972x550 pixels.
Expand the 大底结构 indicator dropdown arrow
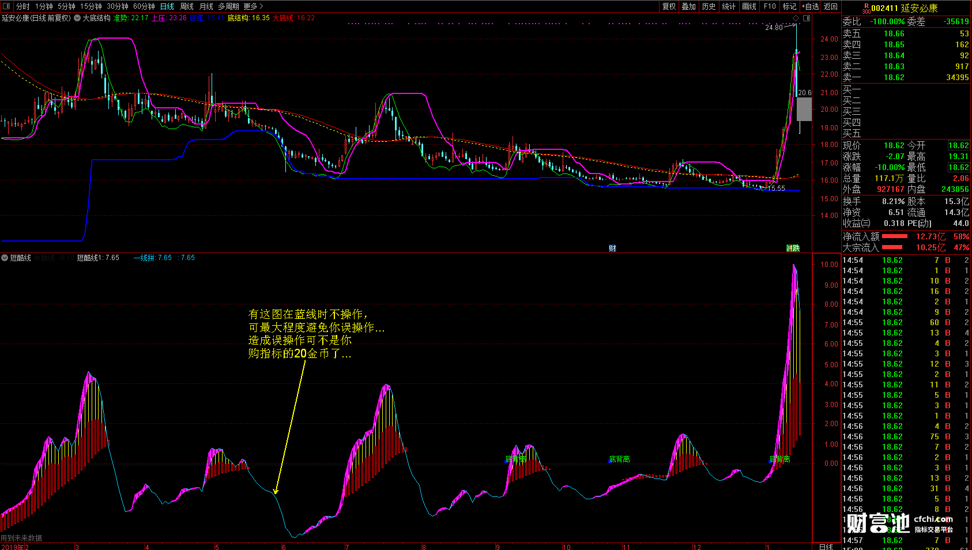(x=77, y=18)
